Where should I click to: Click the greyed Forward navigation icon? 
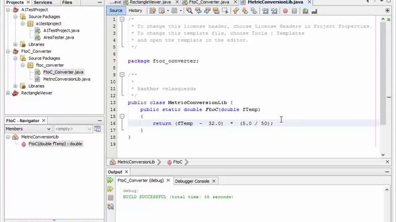[174, 11]
